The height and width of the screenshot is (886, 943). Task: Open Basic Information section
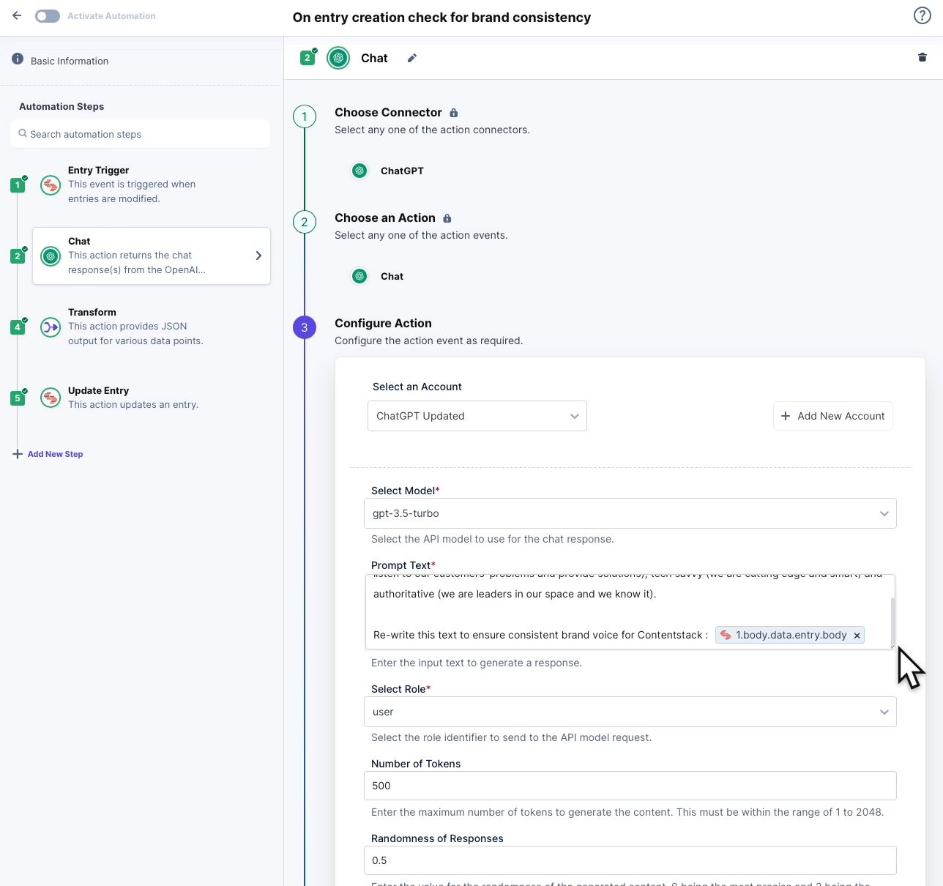[70, 61]
